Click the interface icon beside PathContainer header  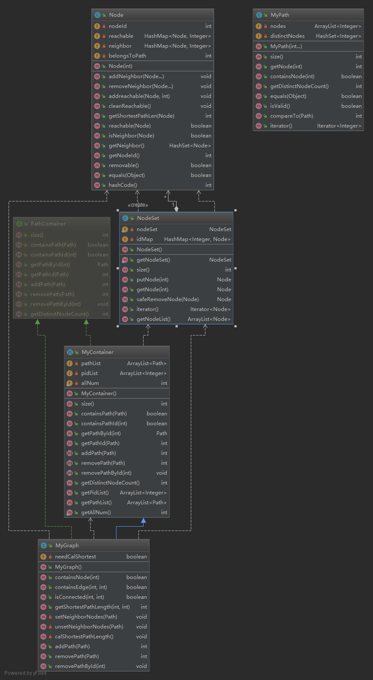coord(19,224)
